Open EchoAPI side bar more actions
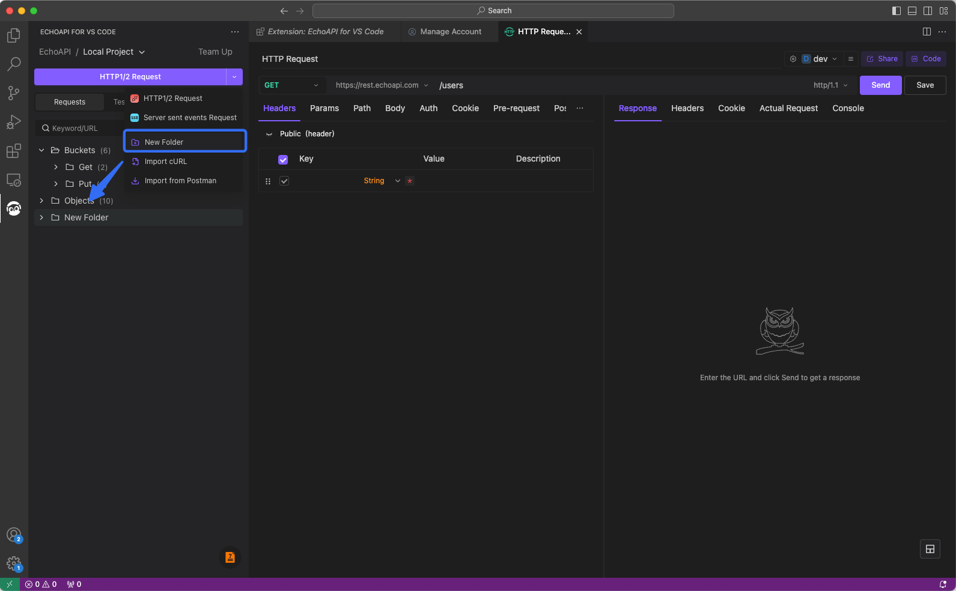Image resolution: width=956 pixels, height=591 pixels. point(235,32)
